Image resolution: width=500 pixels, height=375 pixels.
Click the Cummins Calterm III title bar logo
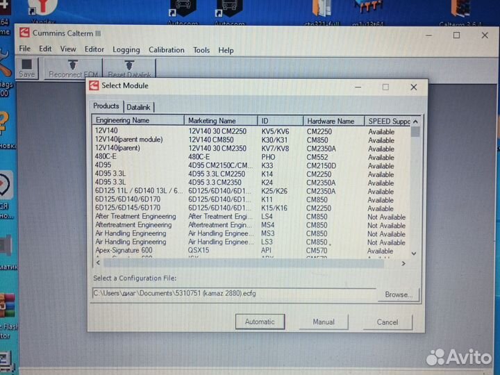point(24,33)
